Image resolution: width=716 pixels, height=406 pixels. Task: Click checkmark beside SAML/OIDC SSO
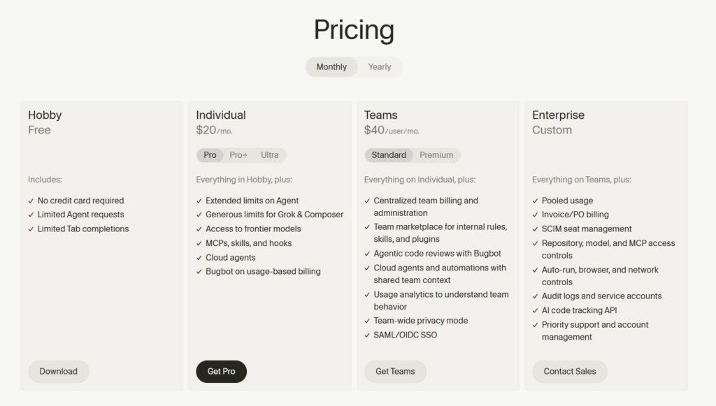367,335
